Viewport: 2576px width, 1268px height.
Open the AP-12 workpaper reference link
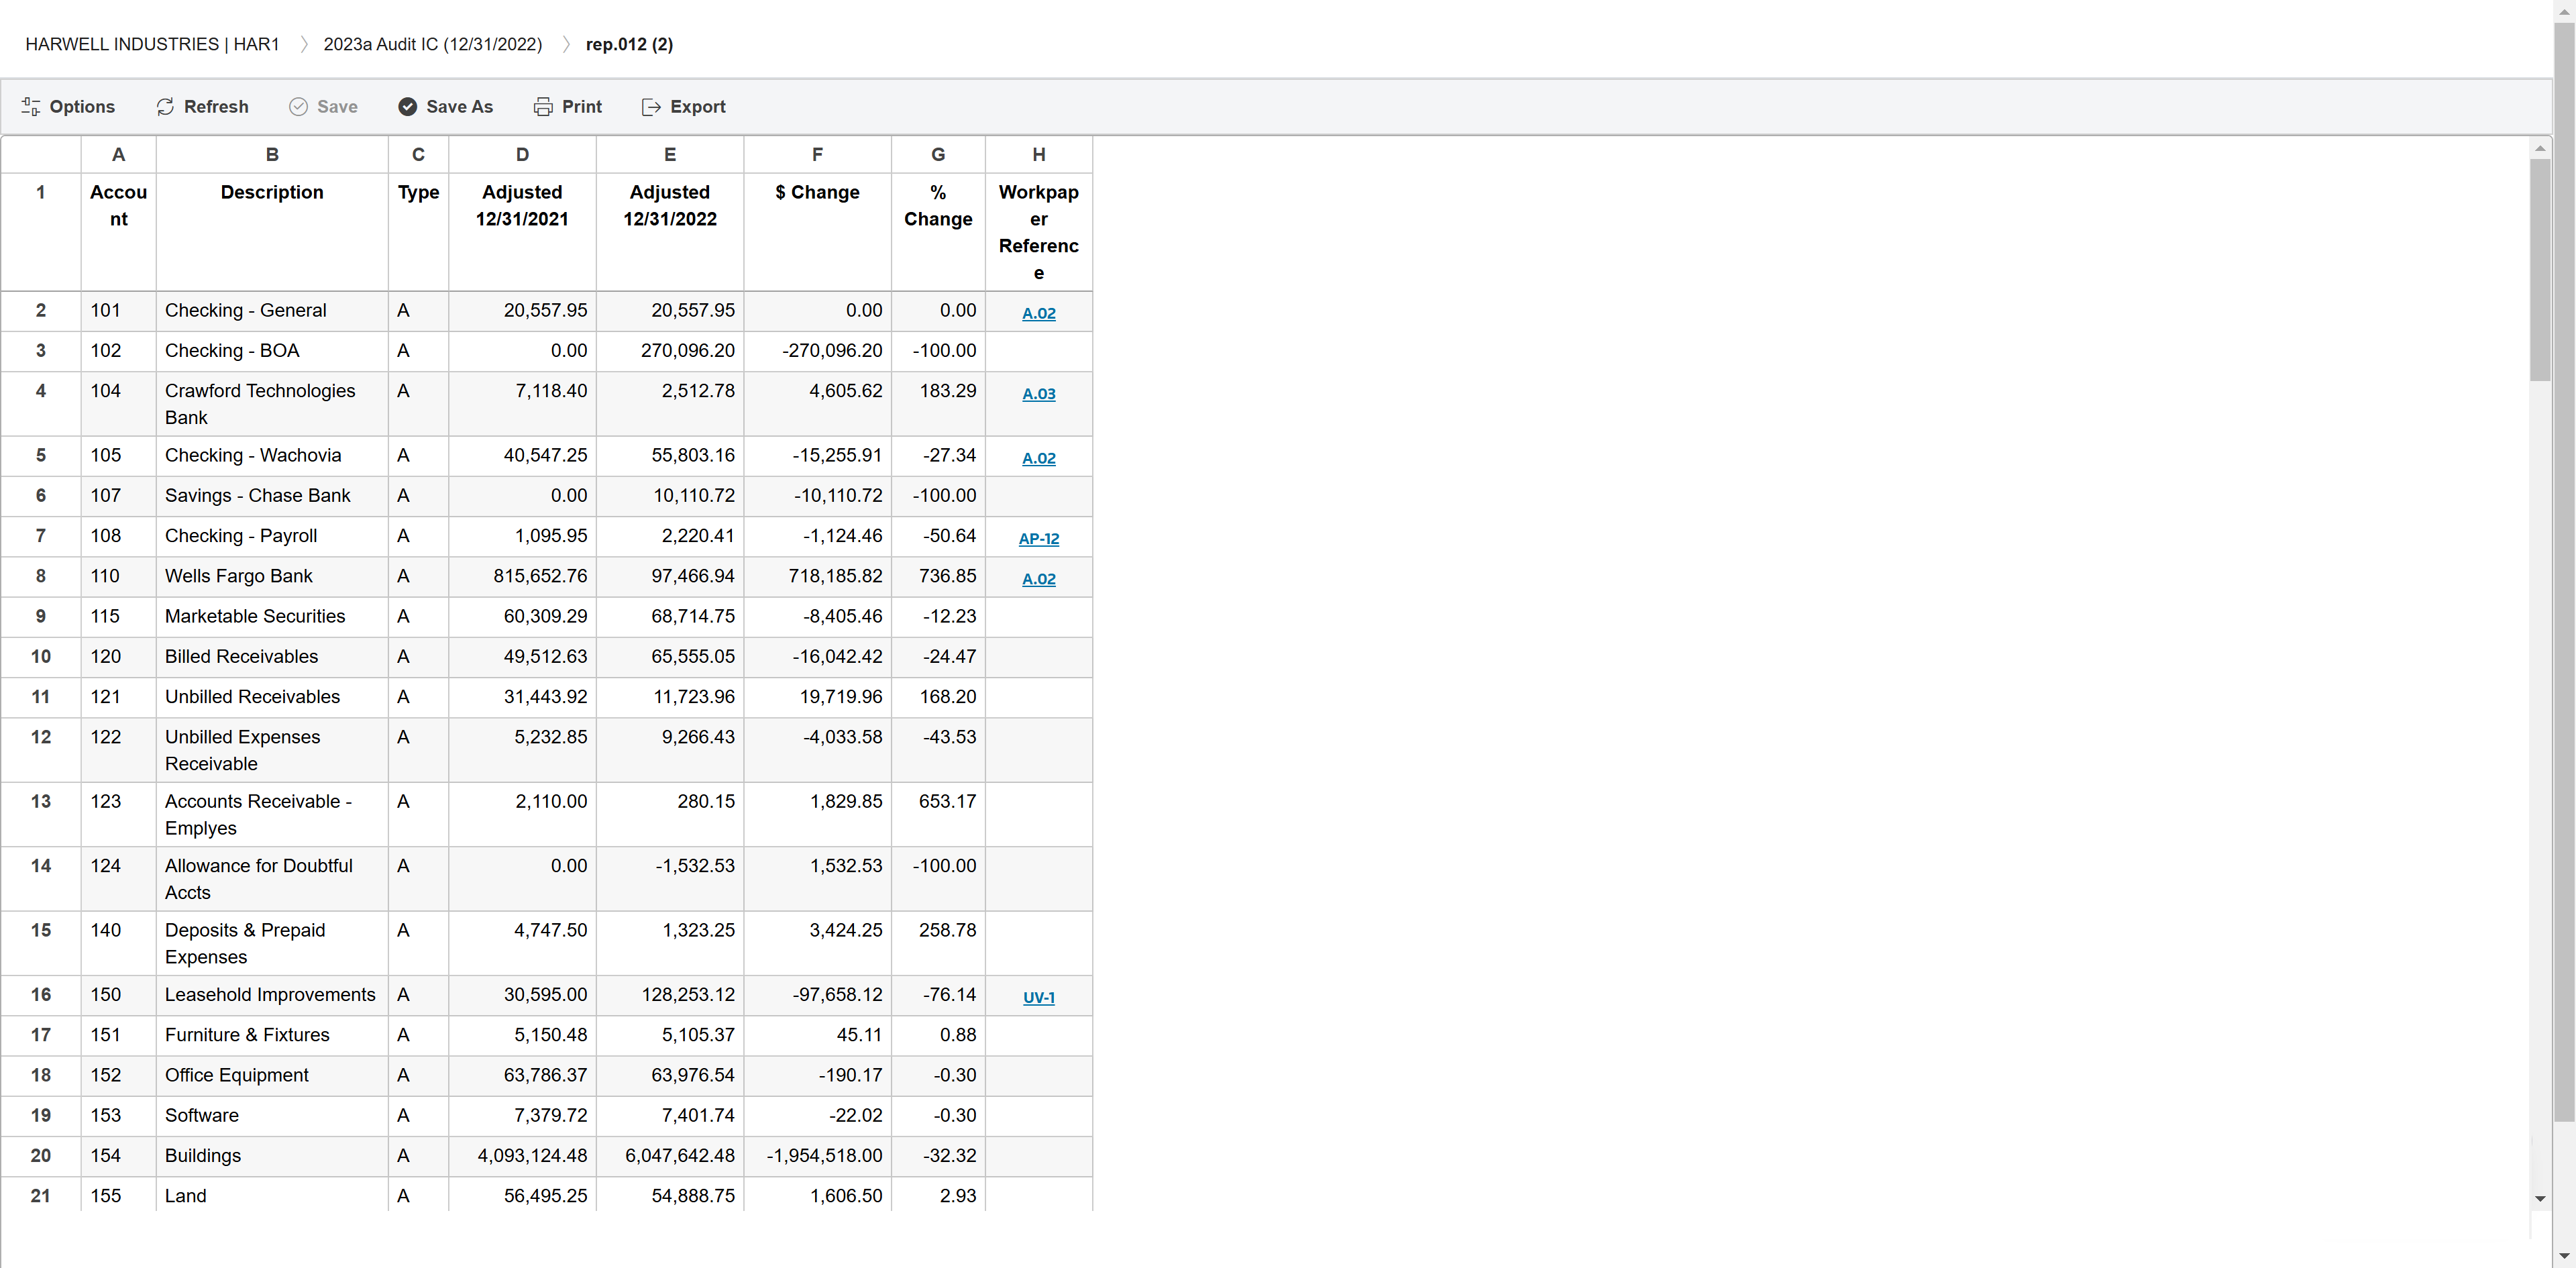pos(1038,539)
